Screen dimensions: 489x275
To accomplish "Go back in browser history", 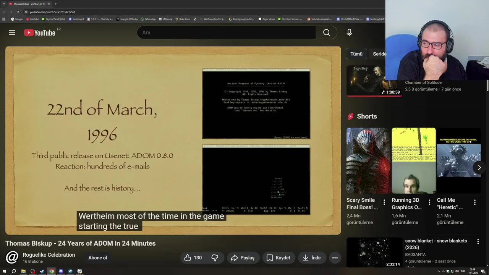I will (x=4, y=12).
